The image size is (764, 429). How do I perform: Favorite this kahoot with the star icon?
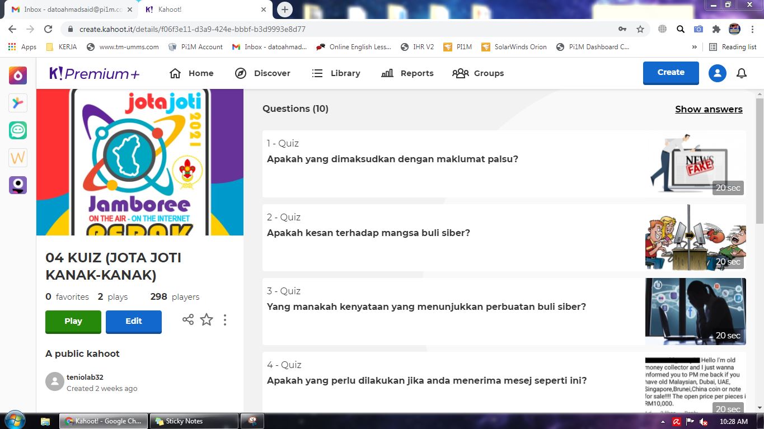207,320
